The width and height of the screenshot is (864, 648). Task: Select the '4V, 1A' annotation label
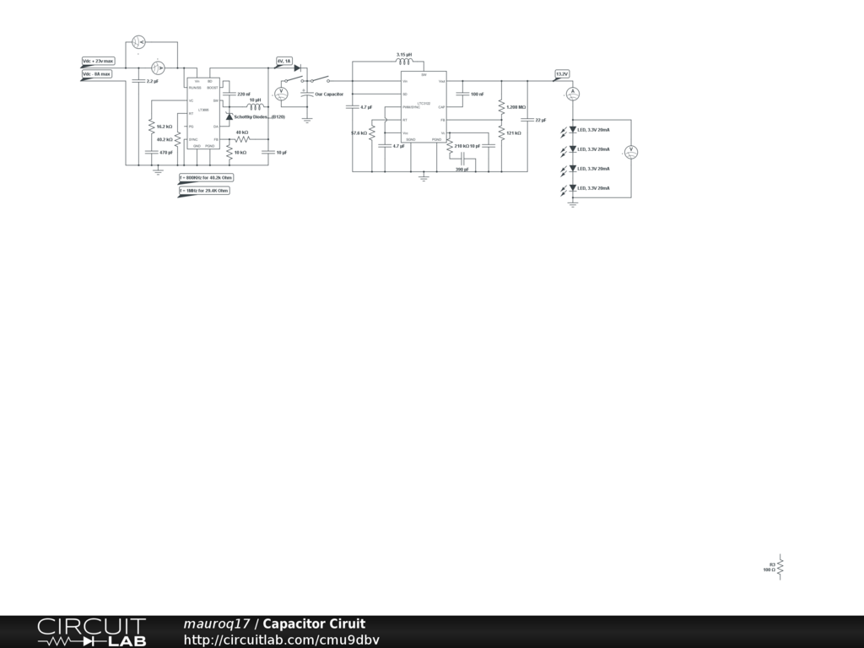pos(283,62)
